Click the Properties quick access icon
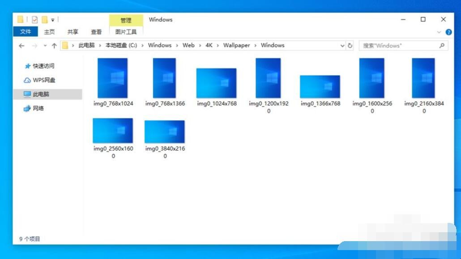Image resolution: width=461 pixels, height=259 pixels. [35, 20]
